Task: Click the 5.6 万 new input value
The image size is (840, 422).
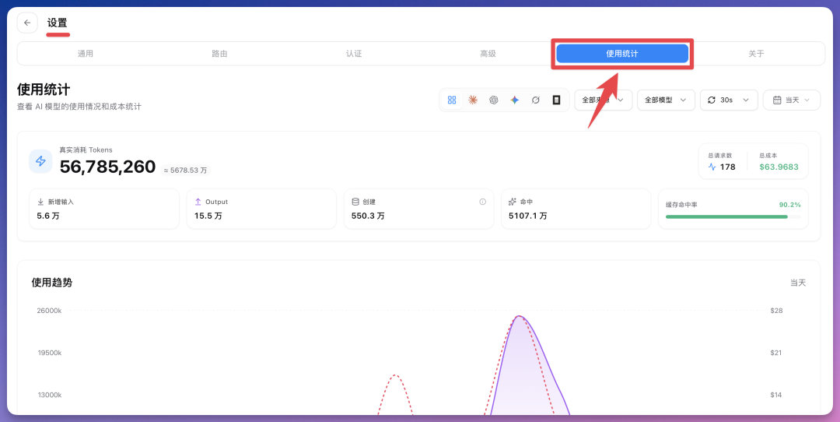Action: 47,216
